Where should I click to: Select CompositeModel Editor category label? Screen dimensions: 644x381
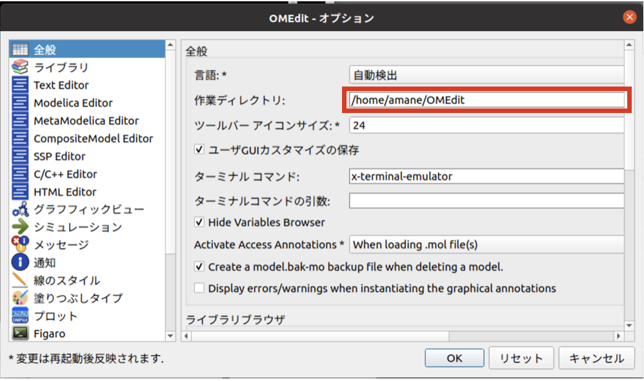tap(93, 138)
